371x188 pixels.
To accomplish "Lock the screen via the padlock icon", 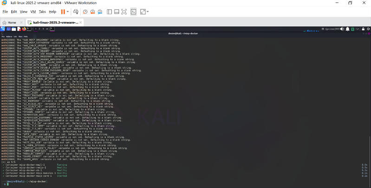I will [x=363, y=29].
